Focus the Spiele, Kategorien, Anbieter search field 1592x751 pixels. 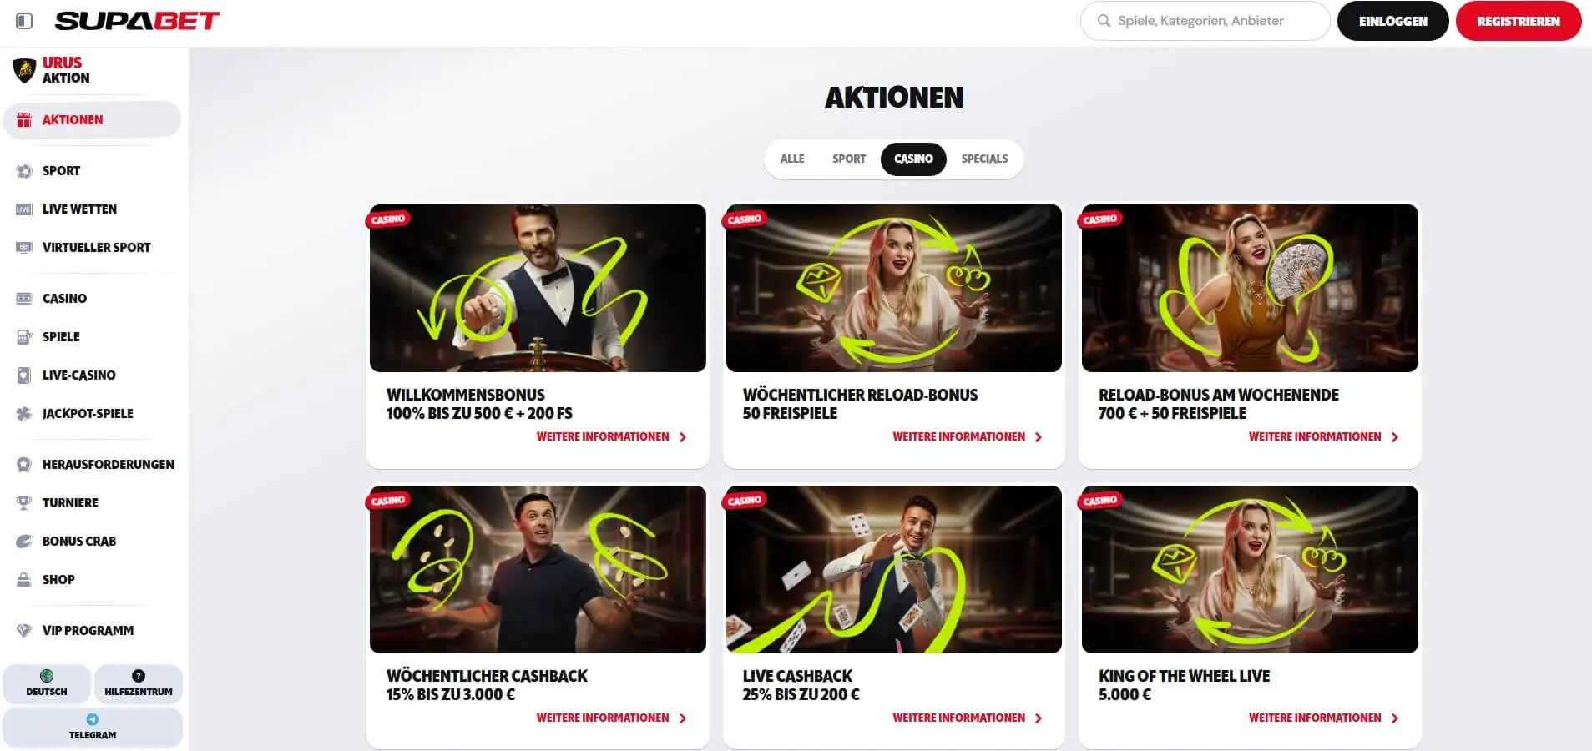(1205, 21)
